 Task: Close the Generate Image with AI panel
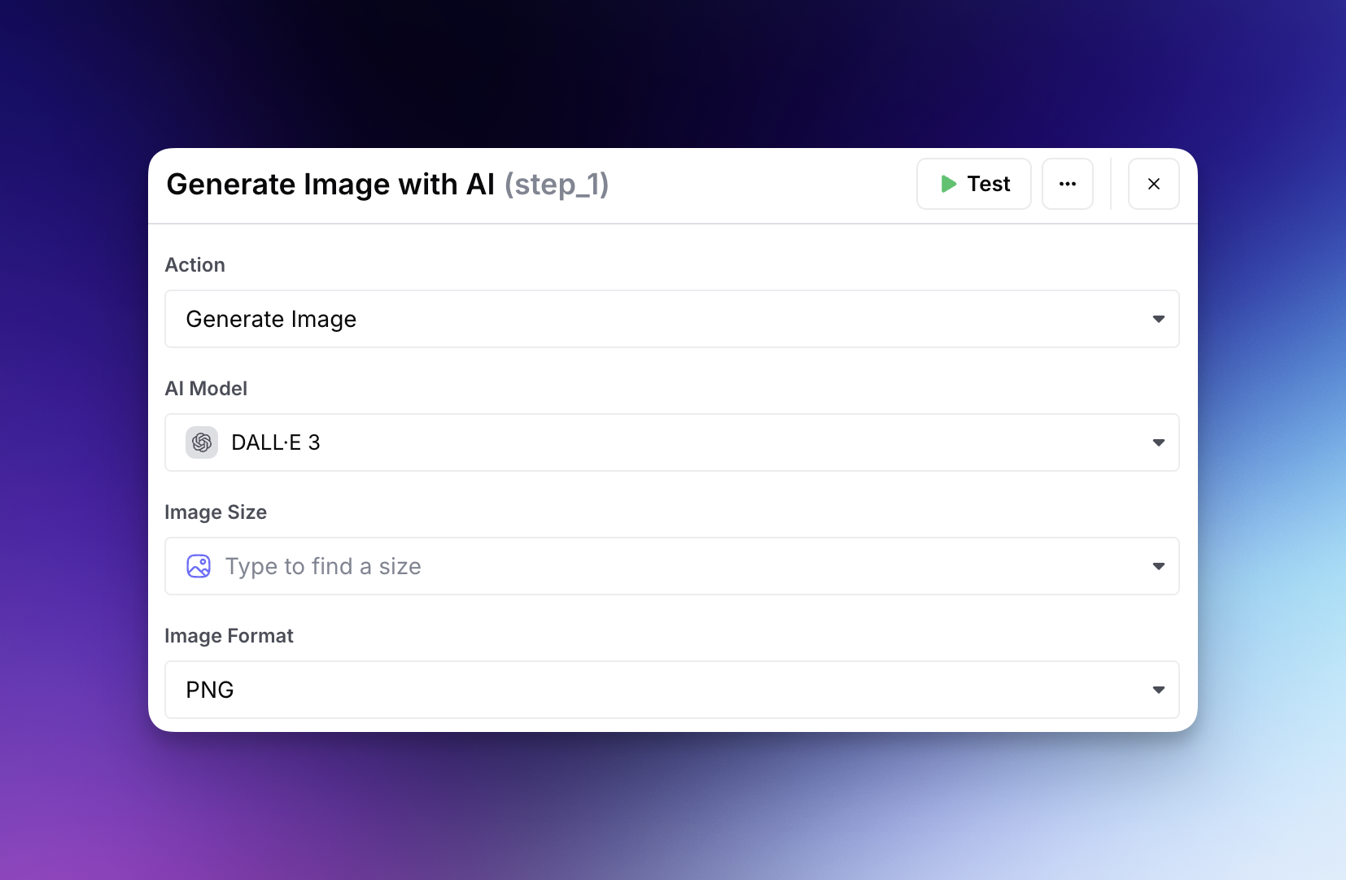coord(1153,184)
